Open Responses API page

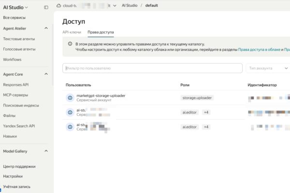coord(16,84)
